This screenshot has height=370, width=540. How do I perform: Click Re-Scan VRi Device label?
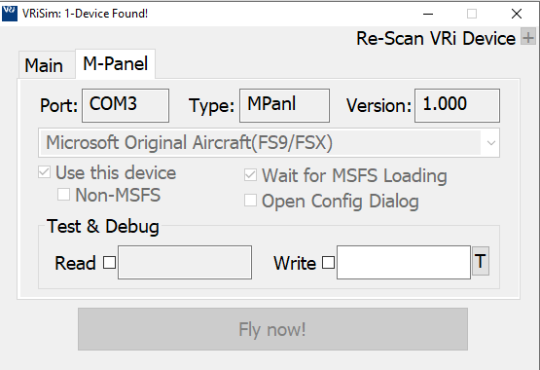pos(436,38)
